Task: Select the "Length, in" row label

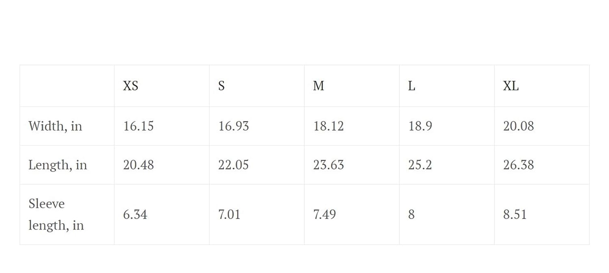Action: point(58,165)
